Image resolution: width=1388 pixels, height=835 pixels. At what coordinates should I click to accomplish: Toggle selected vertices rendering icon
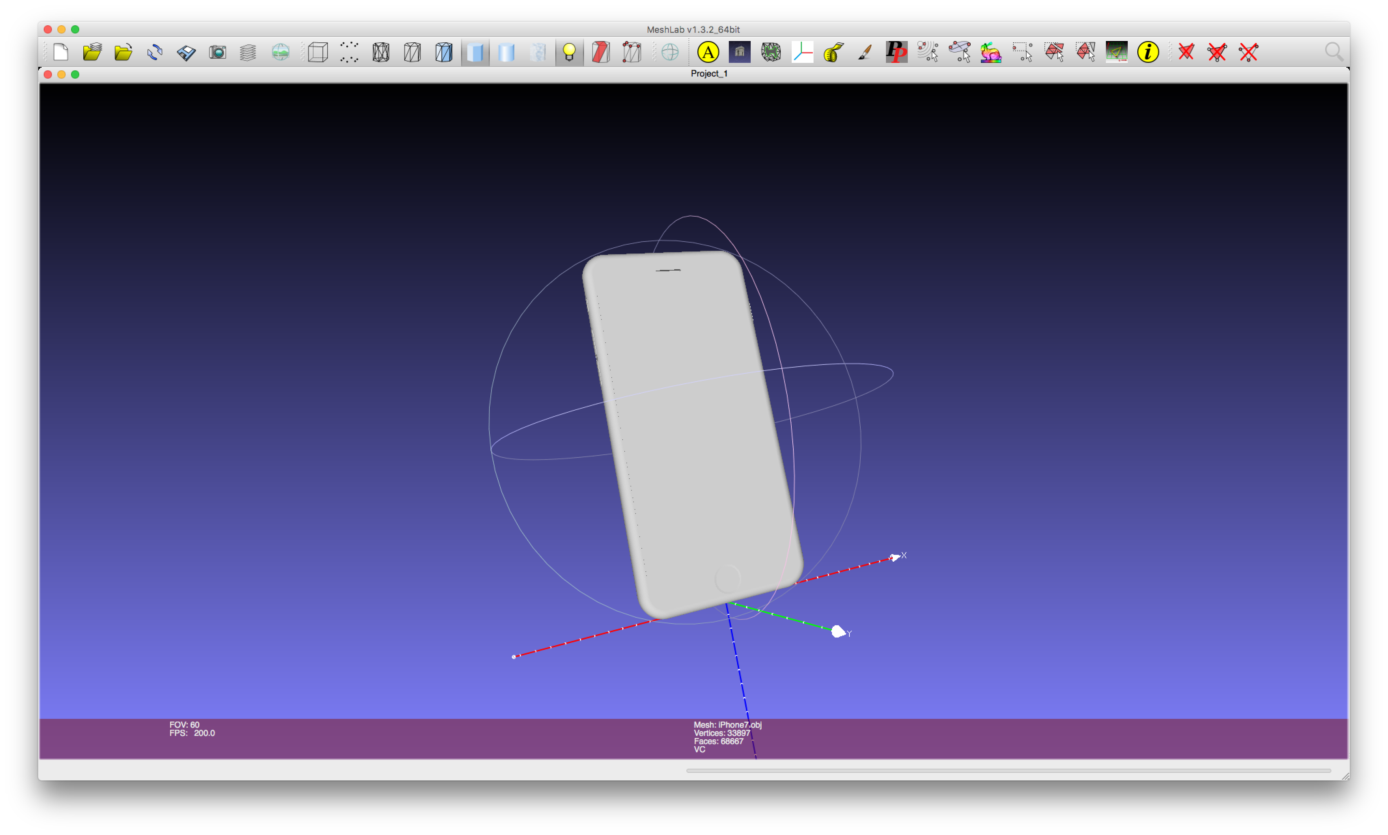click(632, 52)
